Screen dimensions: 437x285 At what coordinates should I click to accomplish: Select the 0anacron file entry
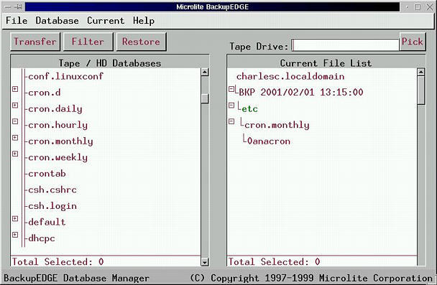[x=268, y=141]
